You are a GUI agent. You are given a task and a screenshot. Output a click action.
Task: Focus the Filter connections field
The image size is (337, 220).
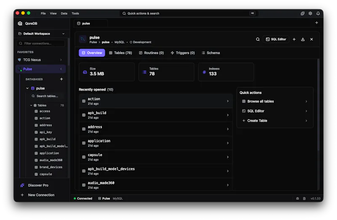pos(40,44)
